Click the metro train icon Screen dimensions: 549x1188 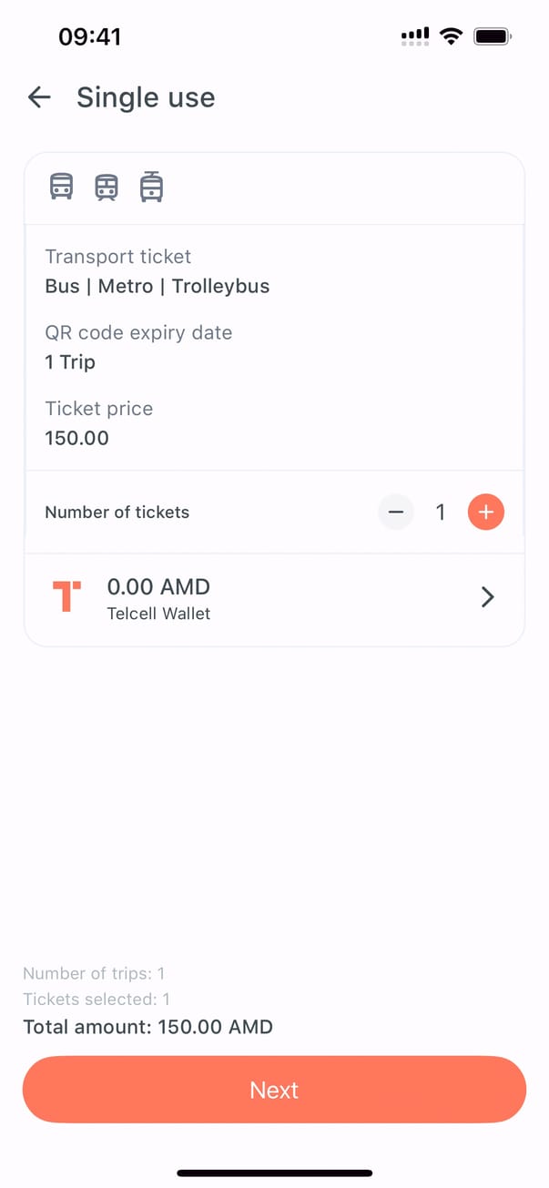click(107, 187)
